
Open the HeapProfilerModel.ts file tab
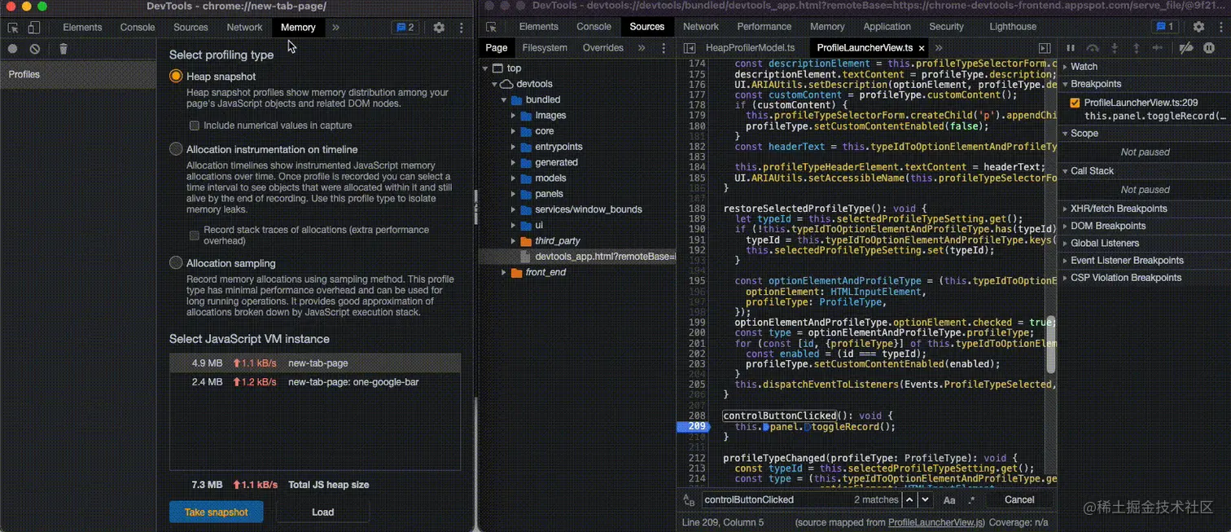click(x=750, y=48)
